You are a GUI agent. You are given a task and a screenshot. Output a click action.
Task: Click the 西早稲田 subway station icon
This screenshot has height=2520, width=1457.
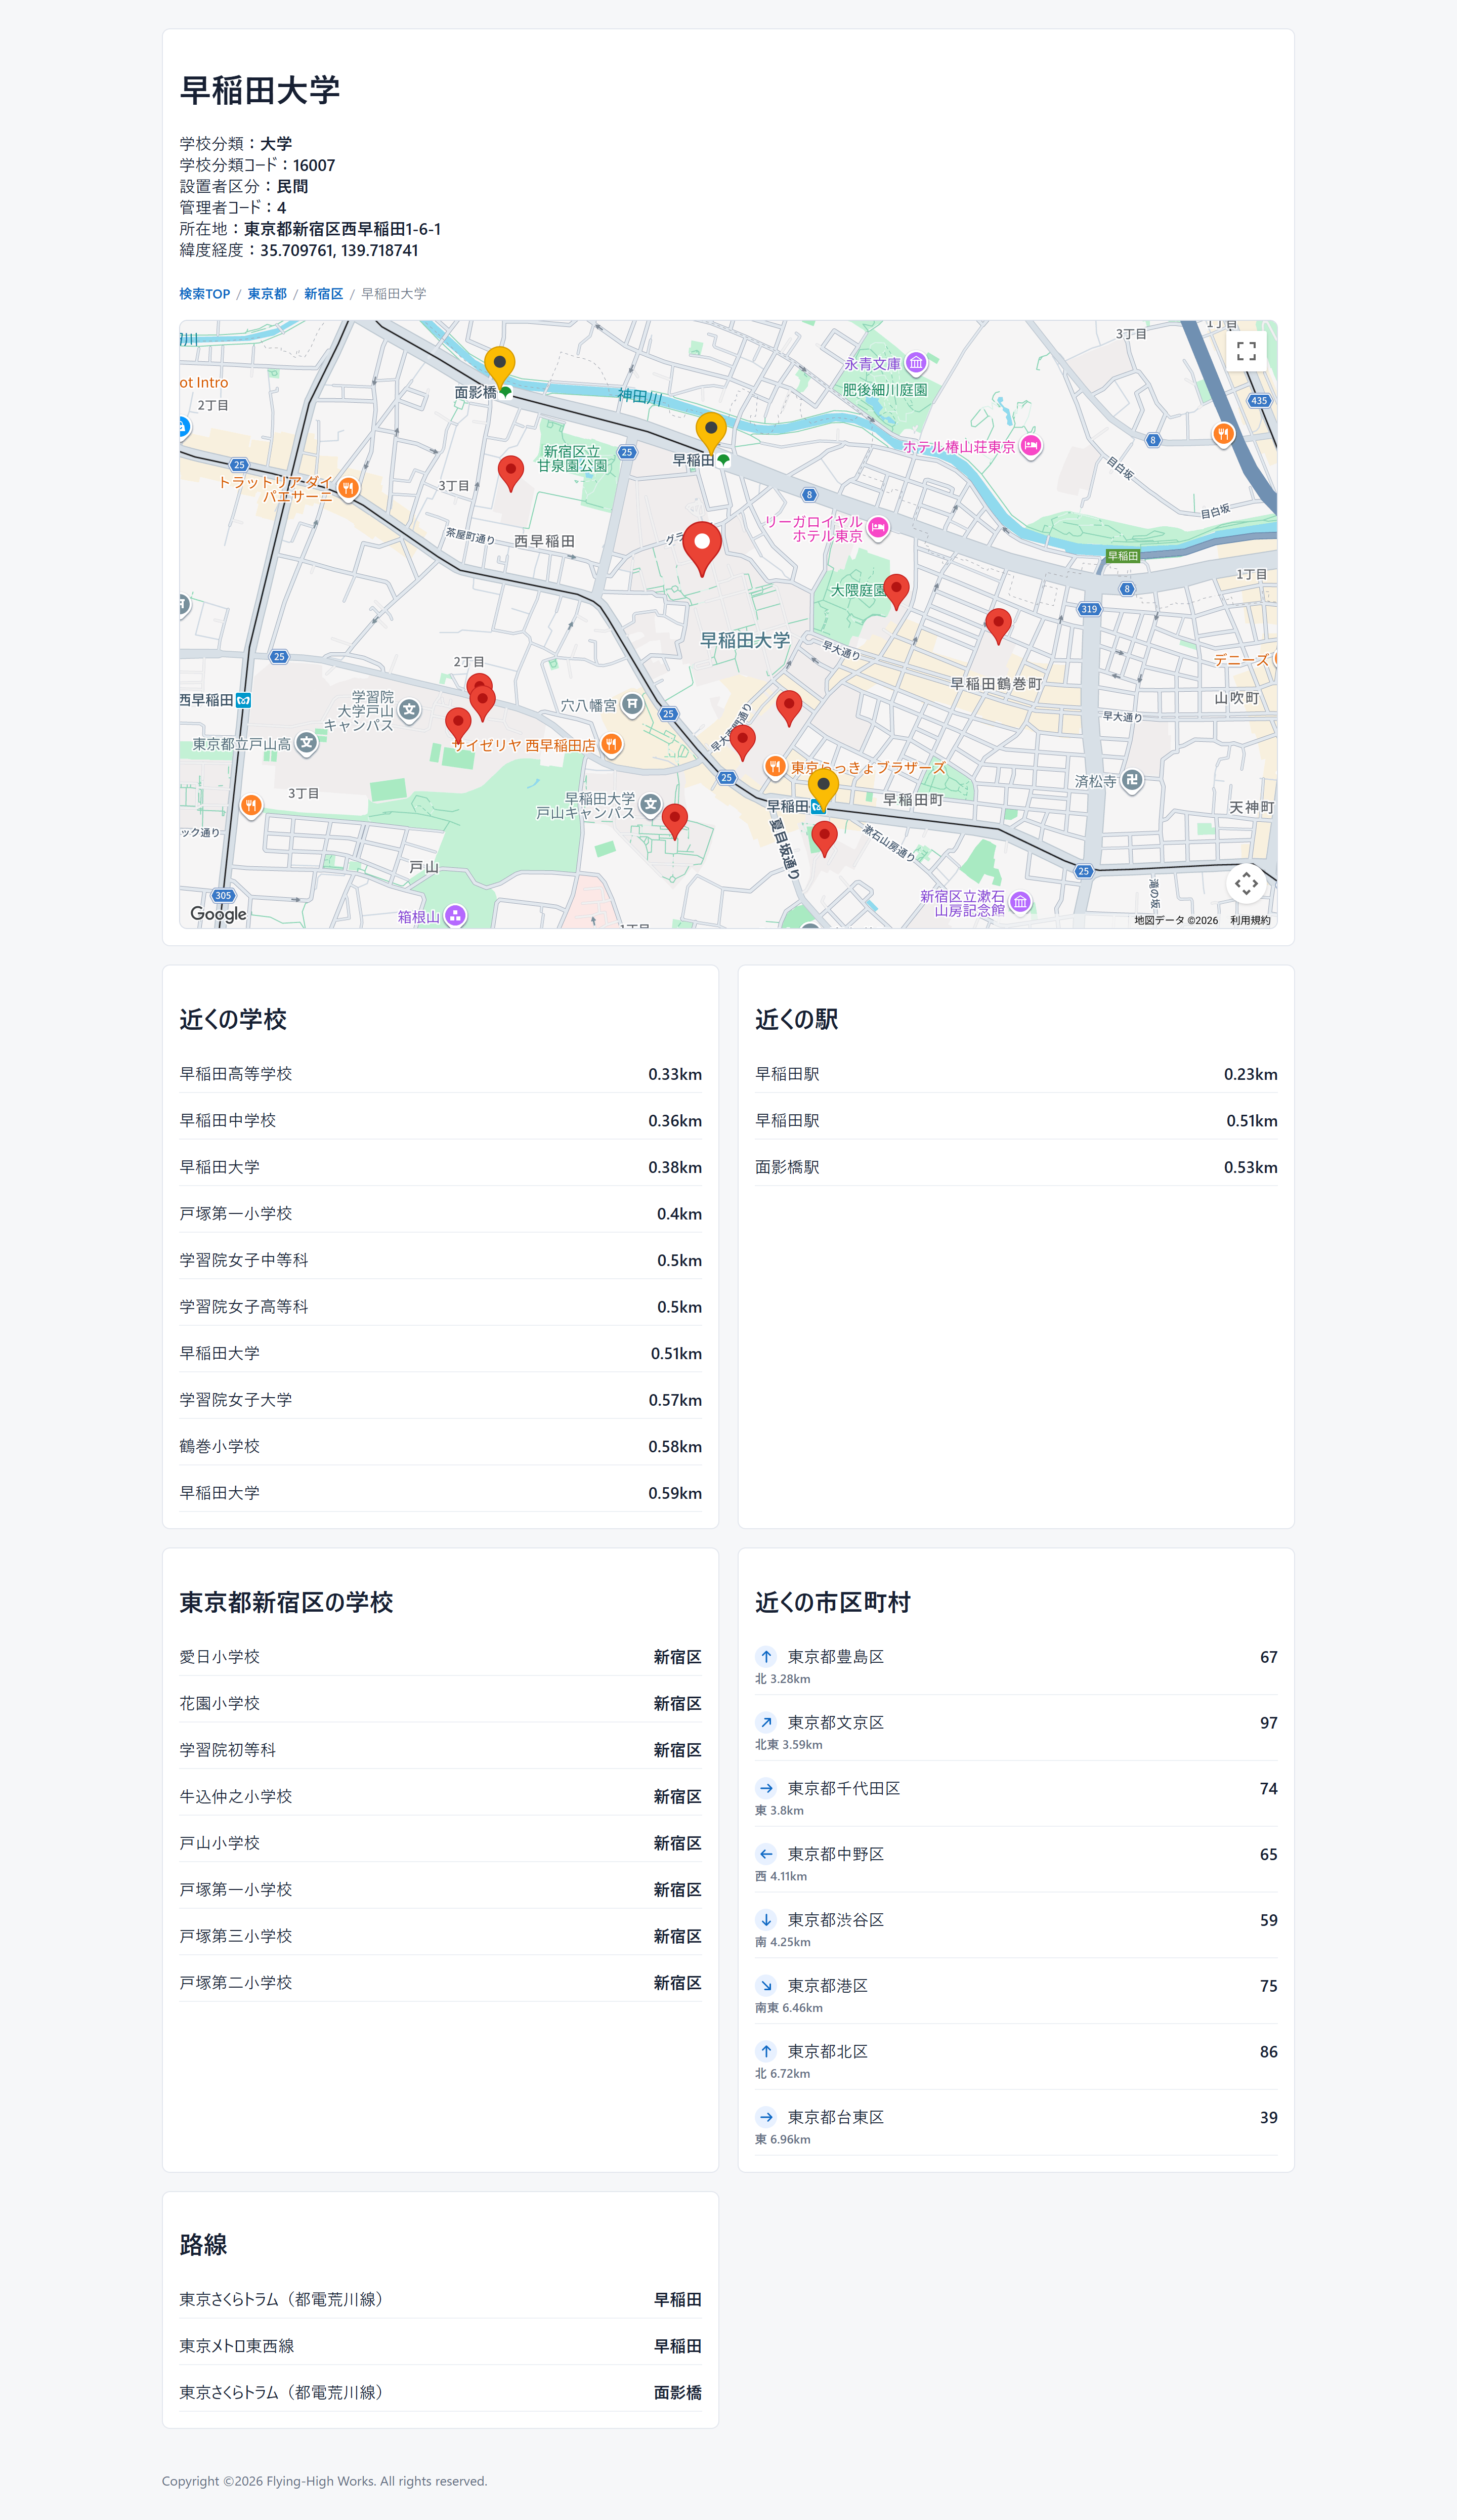click(243, 700)
